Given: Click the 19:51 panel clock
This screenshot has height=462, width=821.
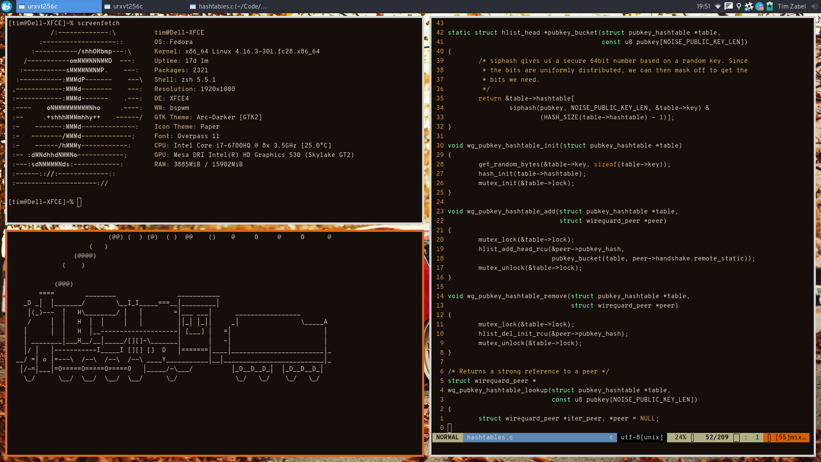Looking at the screenshot, I should tap(703, 6).
